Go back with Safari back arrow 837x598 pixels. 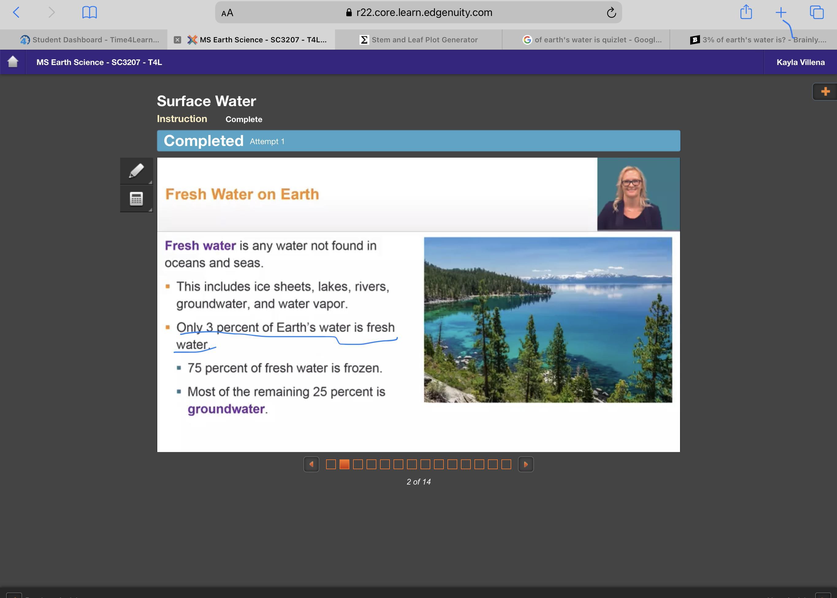click(16, 13)
